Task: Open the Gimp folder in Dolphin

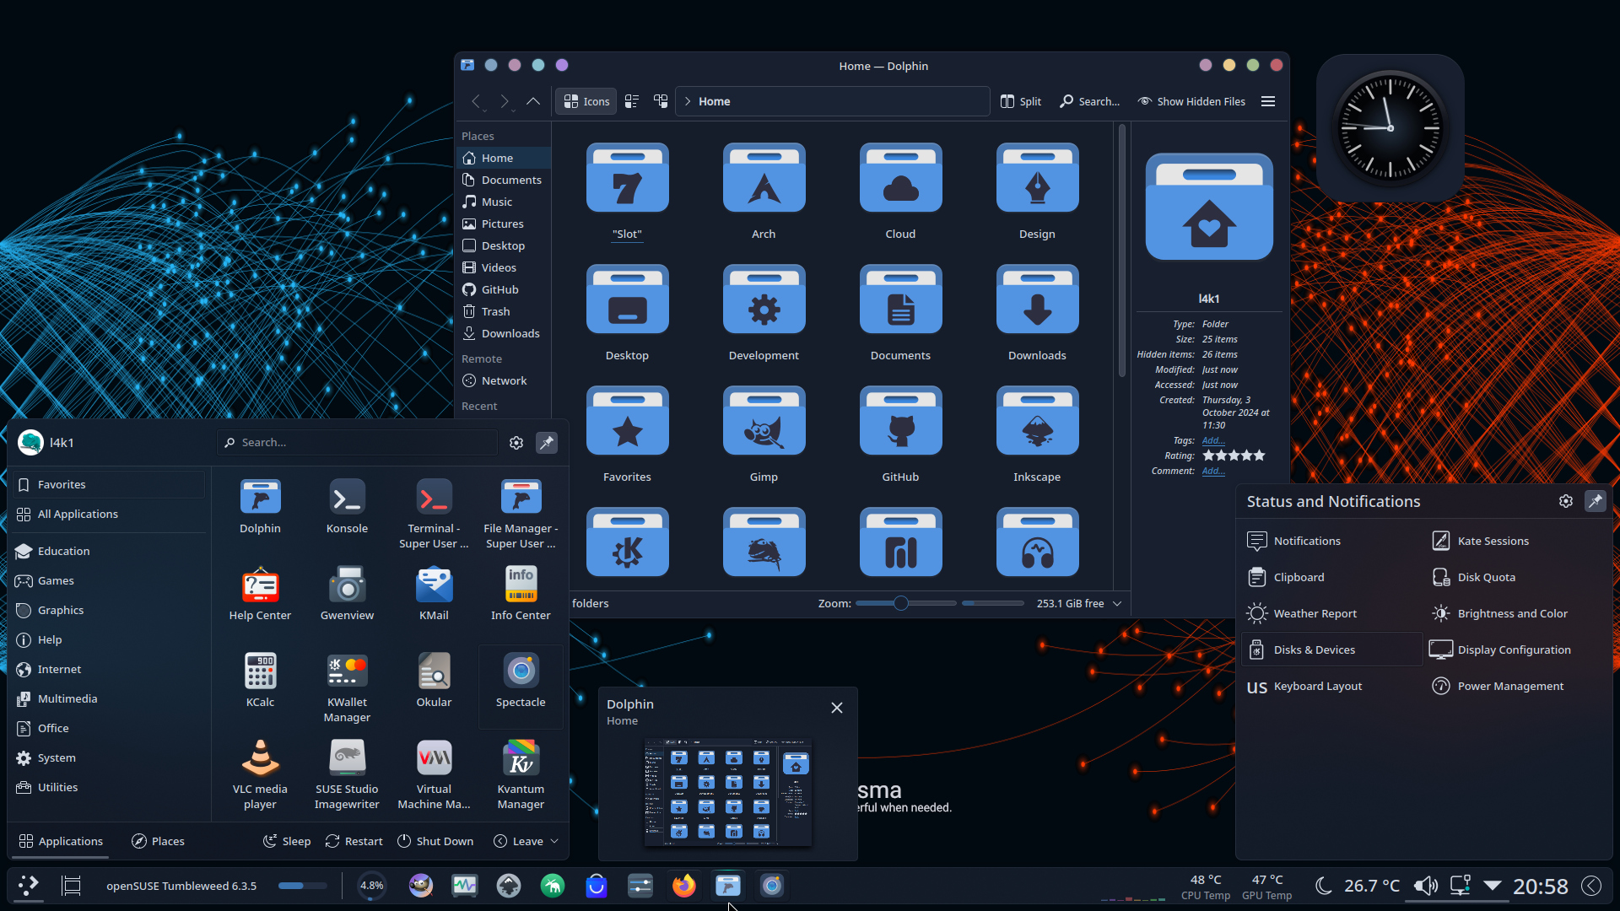Action: (764, 435)
